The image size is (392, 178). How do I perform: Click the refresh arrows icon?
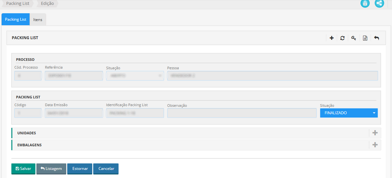point(342,38)
